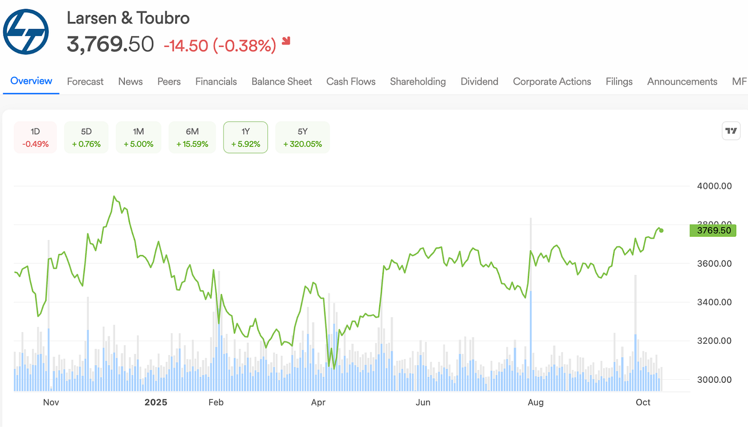Open the TradingView chart icon button
748x427 pixels.
(x=731, y=131)
